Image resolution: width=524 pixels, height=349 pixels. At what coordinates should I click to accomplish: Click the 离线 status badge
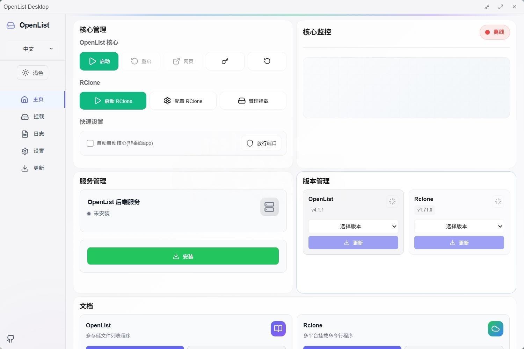point(494,32)
